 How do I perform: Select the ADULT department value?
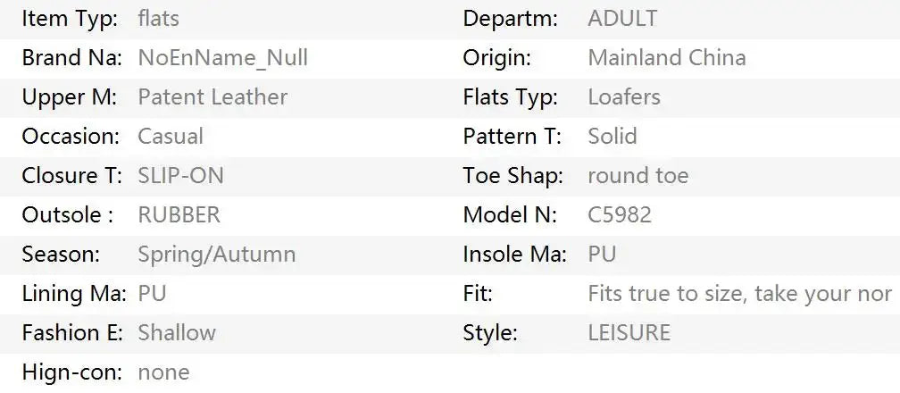pyautogui.click(x=623, y=19)
